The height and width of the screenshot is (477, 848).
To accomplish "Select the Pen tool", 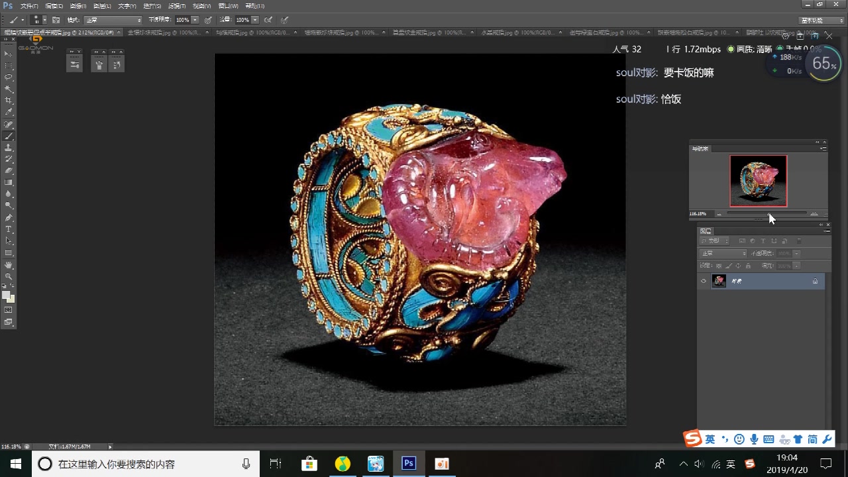I will 9,217.
